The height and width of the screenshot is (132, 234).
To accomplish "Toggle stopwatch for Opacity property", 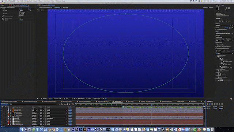I will click(4, 20).
